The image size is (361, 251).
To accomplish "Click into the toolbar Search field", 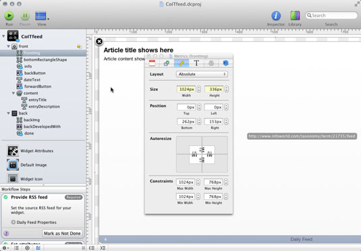I will tap(331, 15).
